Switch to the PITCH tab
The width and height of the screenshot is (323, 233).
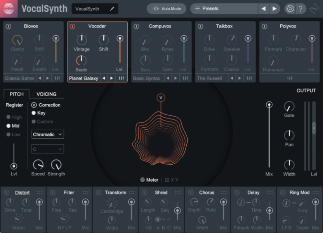point(16,94)
